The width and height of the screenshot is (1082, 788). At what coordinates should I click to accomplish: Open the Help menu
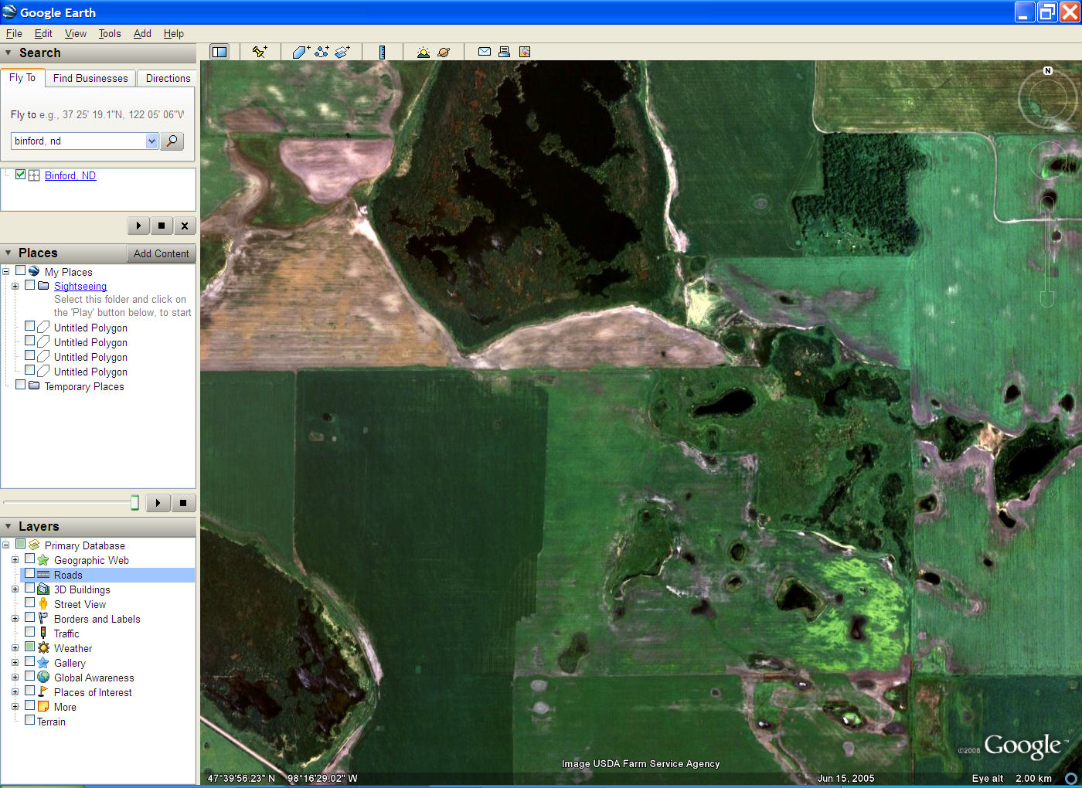pos(174,34)
